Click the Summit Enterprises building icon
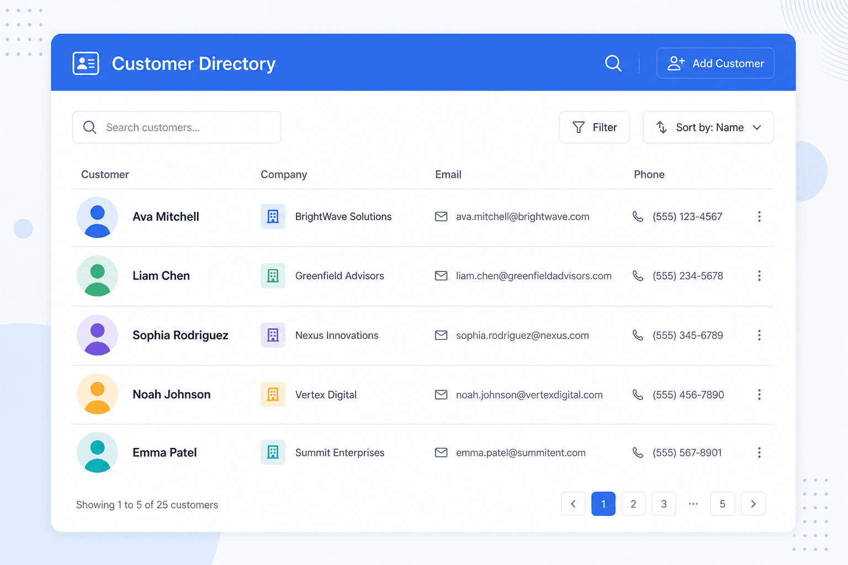 (x=273, y=452)
